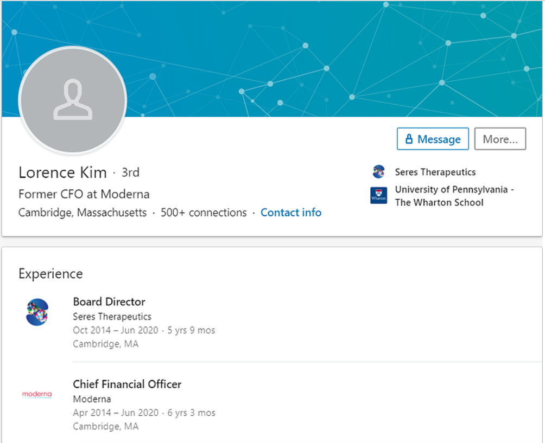
Task: Click the location Cambridge, Massachusetts
Action: pos(83,212)
